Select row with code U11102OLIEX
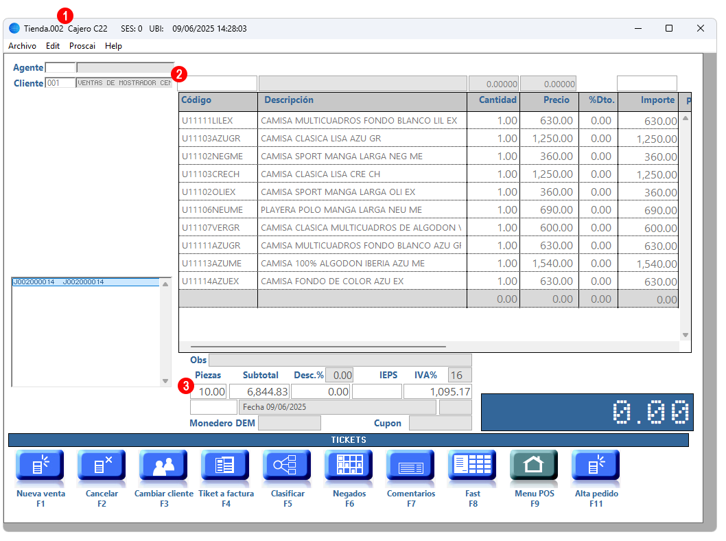 click(x=429, y=192)
